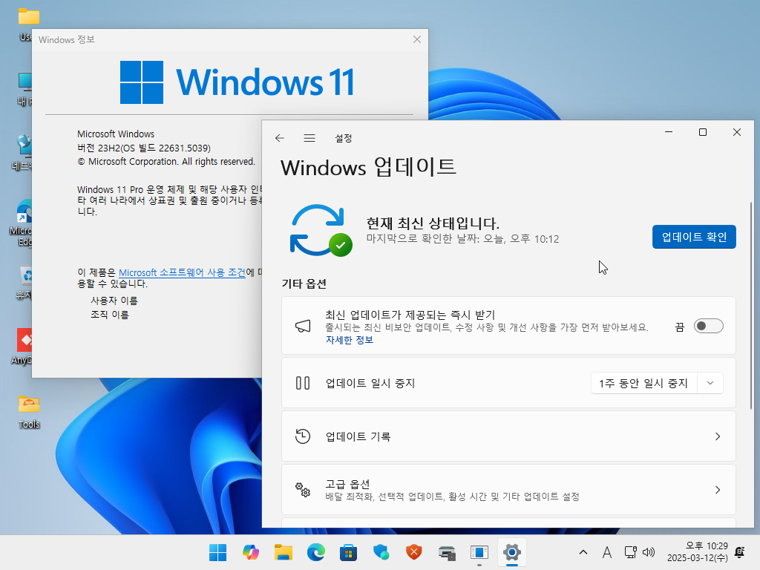Click the 사용자 이름 label in Windows 정보
The height and width of the screenshot is (570, 760).
tap(114, 301)
